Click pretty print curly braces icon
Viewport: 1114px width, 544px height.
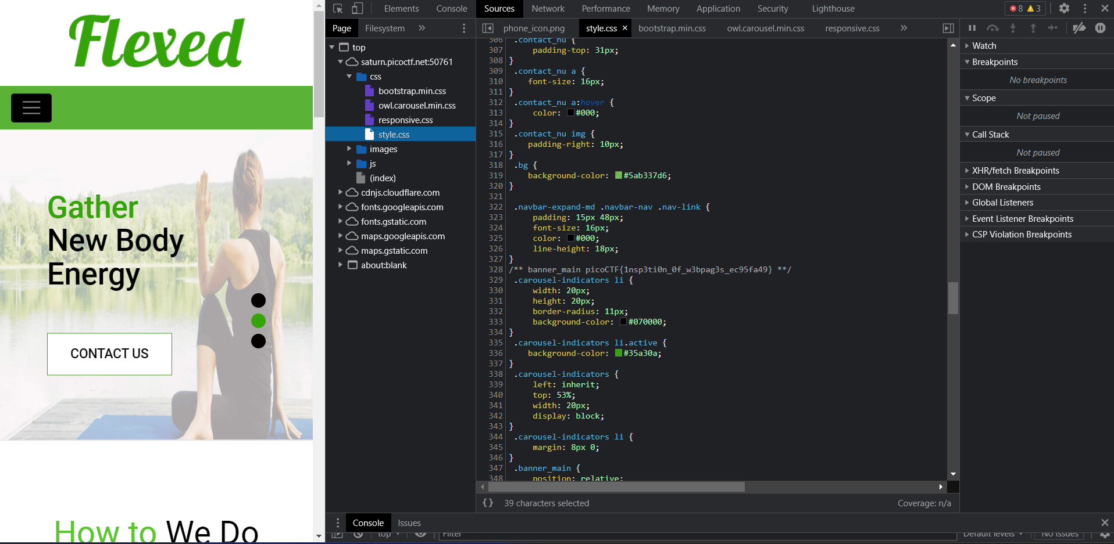click(488, 503)
